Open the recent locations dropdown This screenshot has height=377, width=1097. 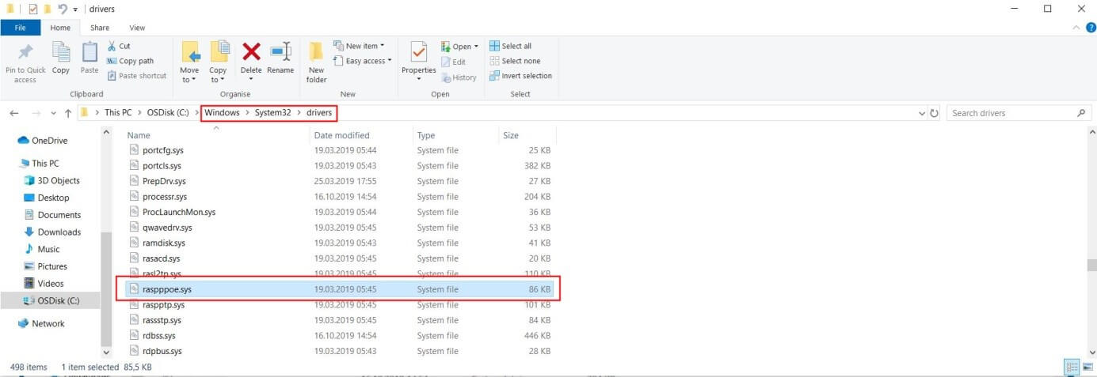(x=53, y=113)
